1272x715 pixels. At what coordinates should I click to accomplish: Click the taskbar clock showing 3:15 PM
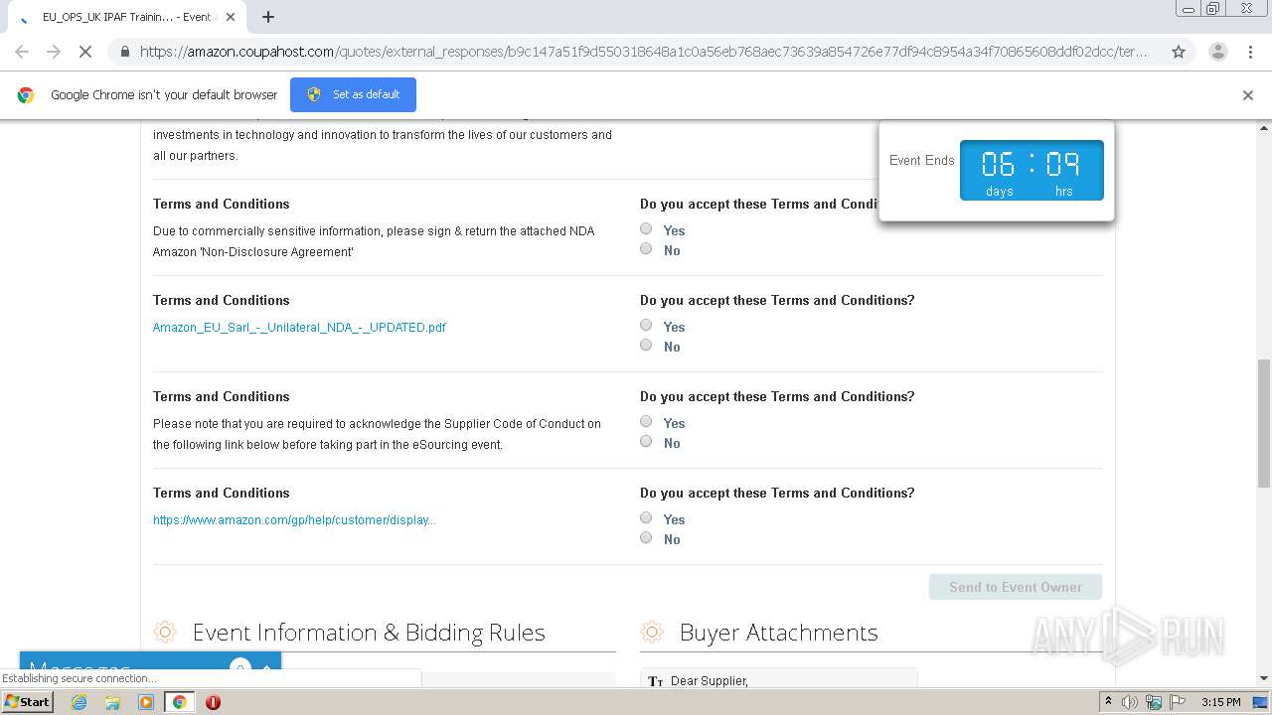pyautogui.click(x=1220, y=702)
